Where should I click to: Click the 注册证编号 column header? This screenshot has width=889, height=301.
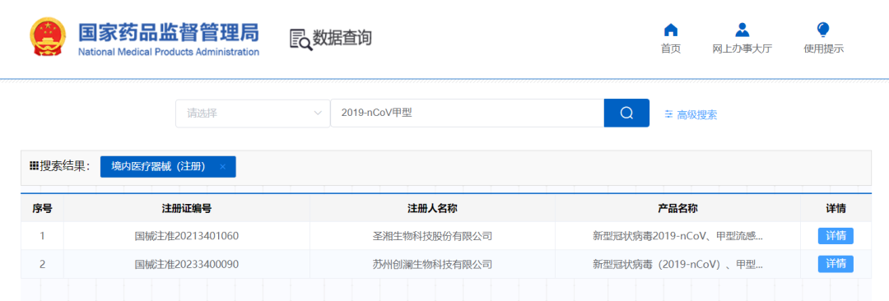(x=187, y=208)
